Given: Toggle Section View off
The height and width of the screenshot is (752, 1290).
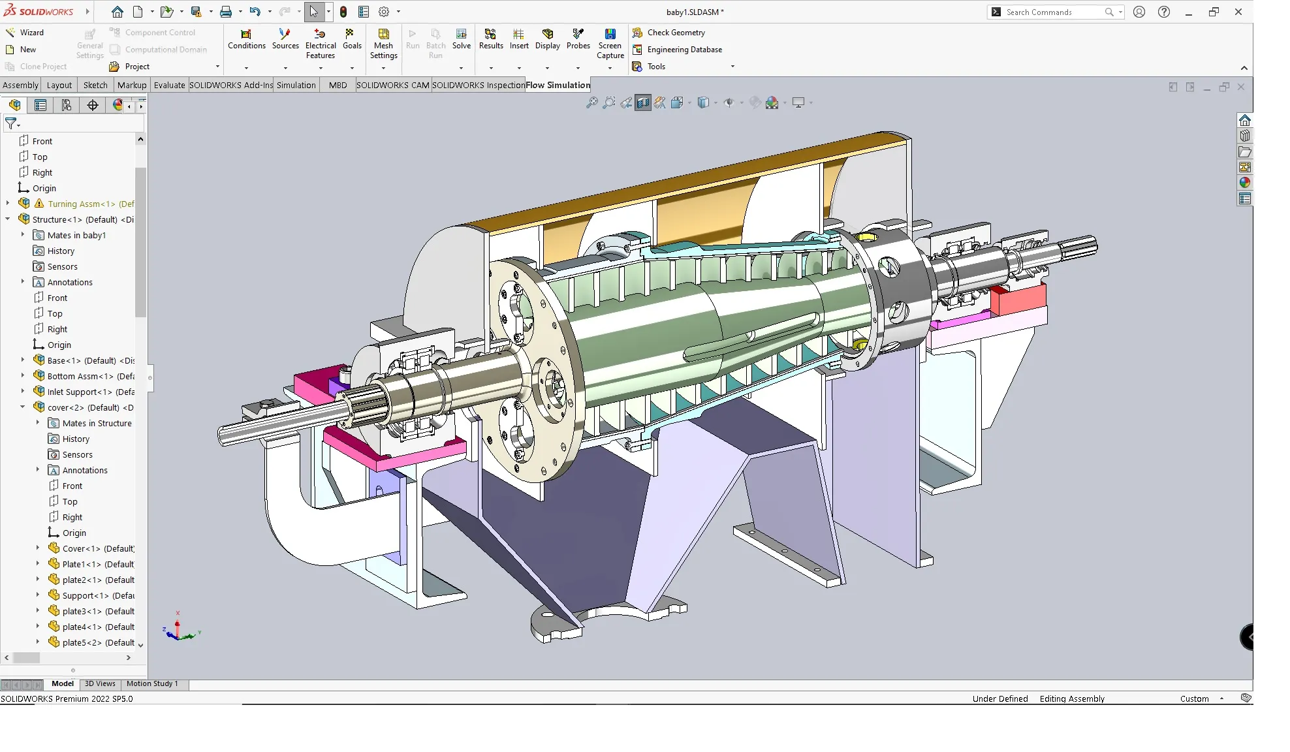Looking at the screenshot, I should 643,102.
